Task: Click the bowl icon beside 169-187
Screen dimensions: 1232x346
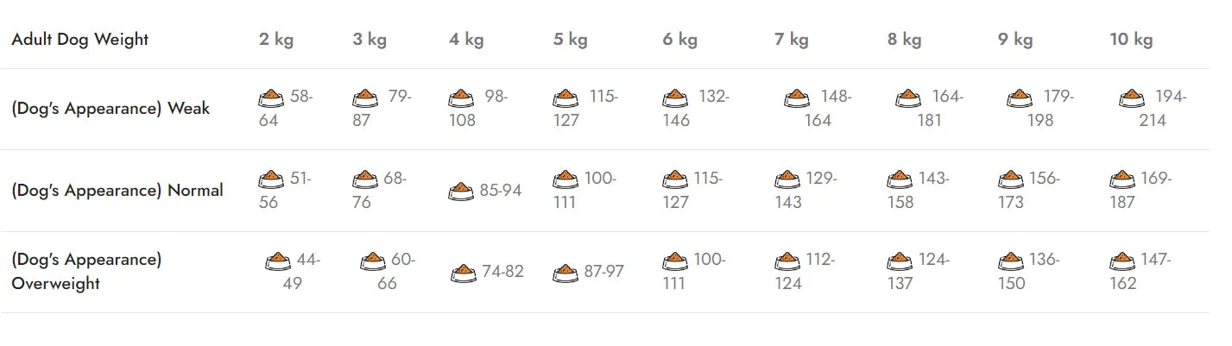Action: point(1122,179)
